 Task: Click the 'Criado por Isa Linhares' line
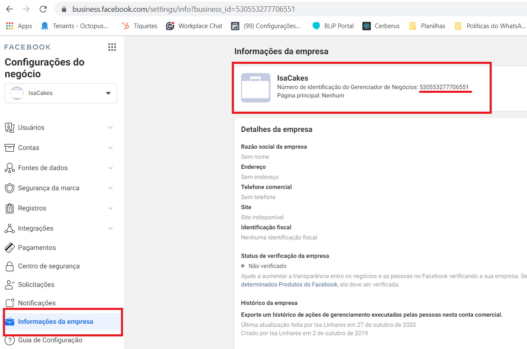[304, 333]
